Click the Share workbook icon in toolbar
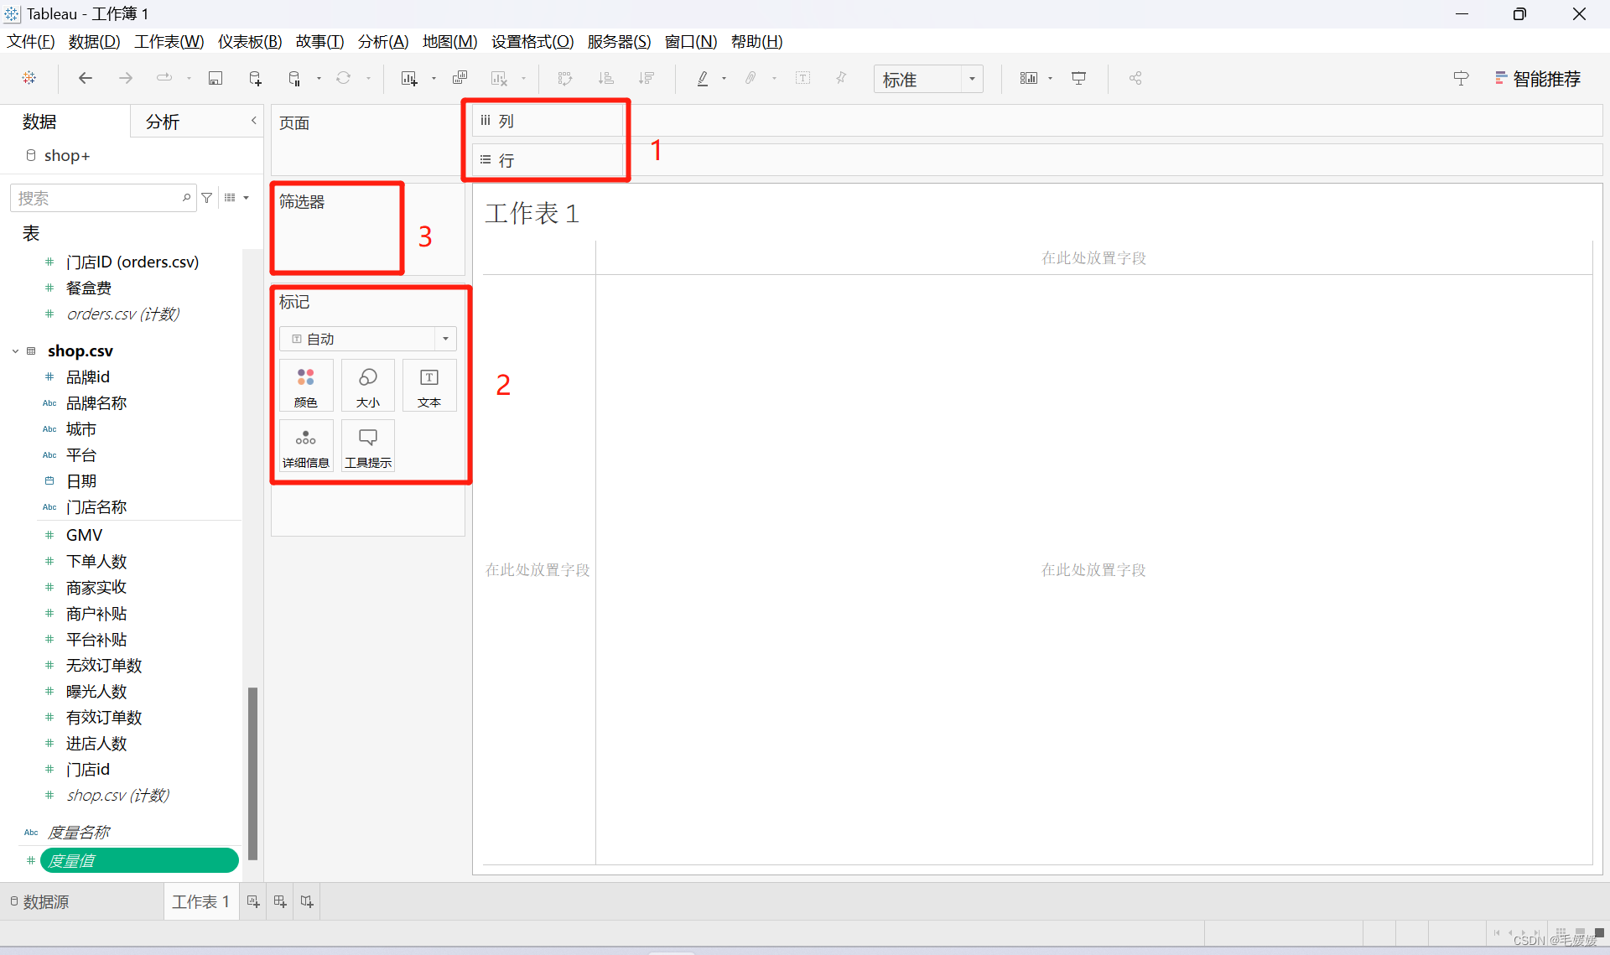The height and width of the screenshot is (955, 1610). coord(1135,79)
